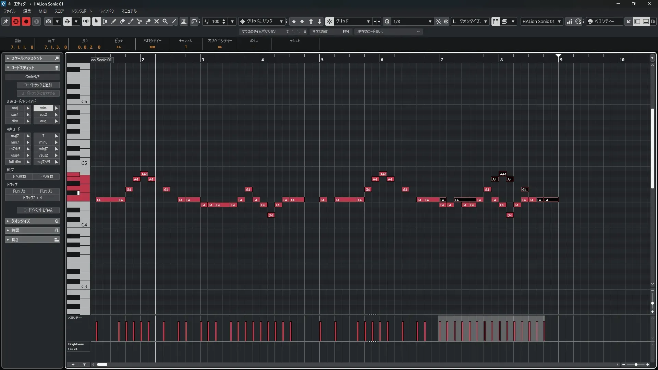Toggle the Solo Editor button

pyautogui.click(x=16, y=21)
